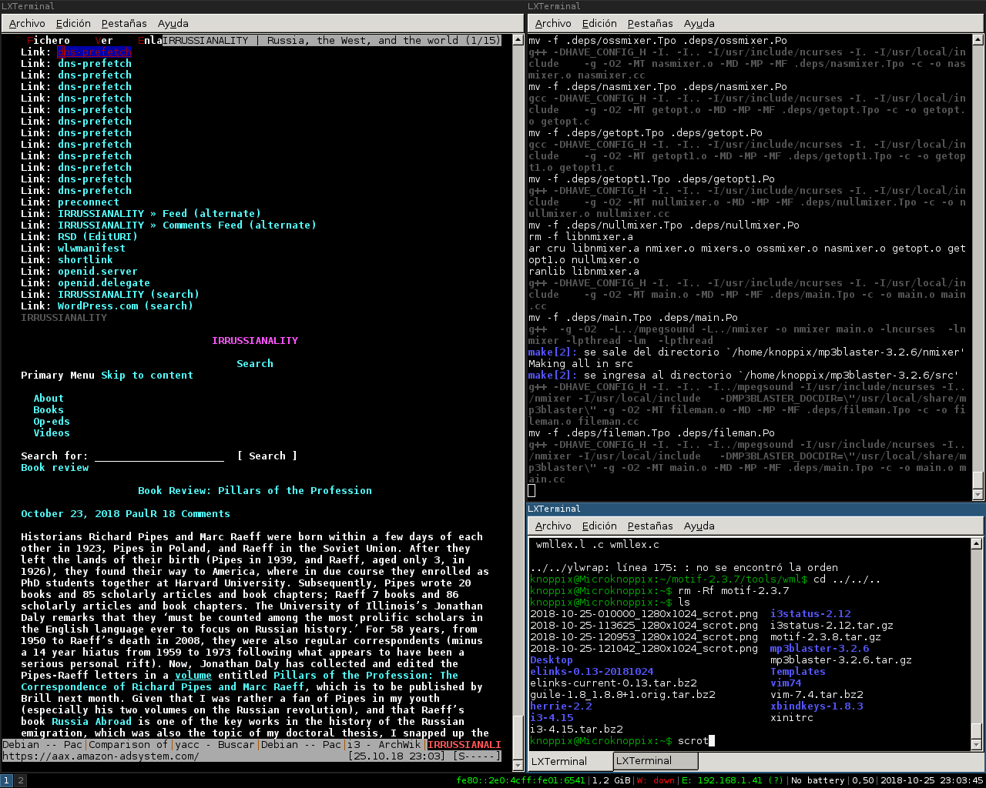Open Pestañas menu in the make-output terminal
Image resolution: width=986 pixels, height=788 pixels.
650,23
